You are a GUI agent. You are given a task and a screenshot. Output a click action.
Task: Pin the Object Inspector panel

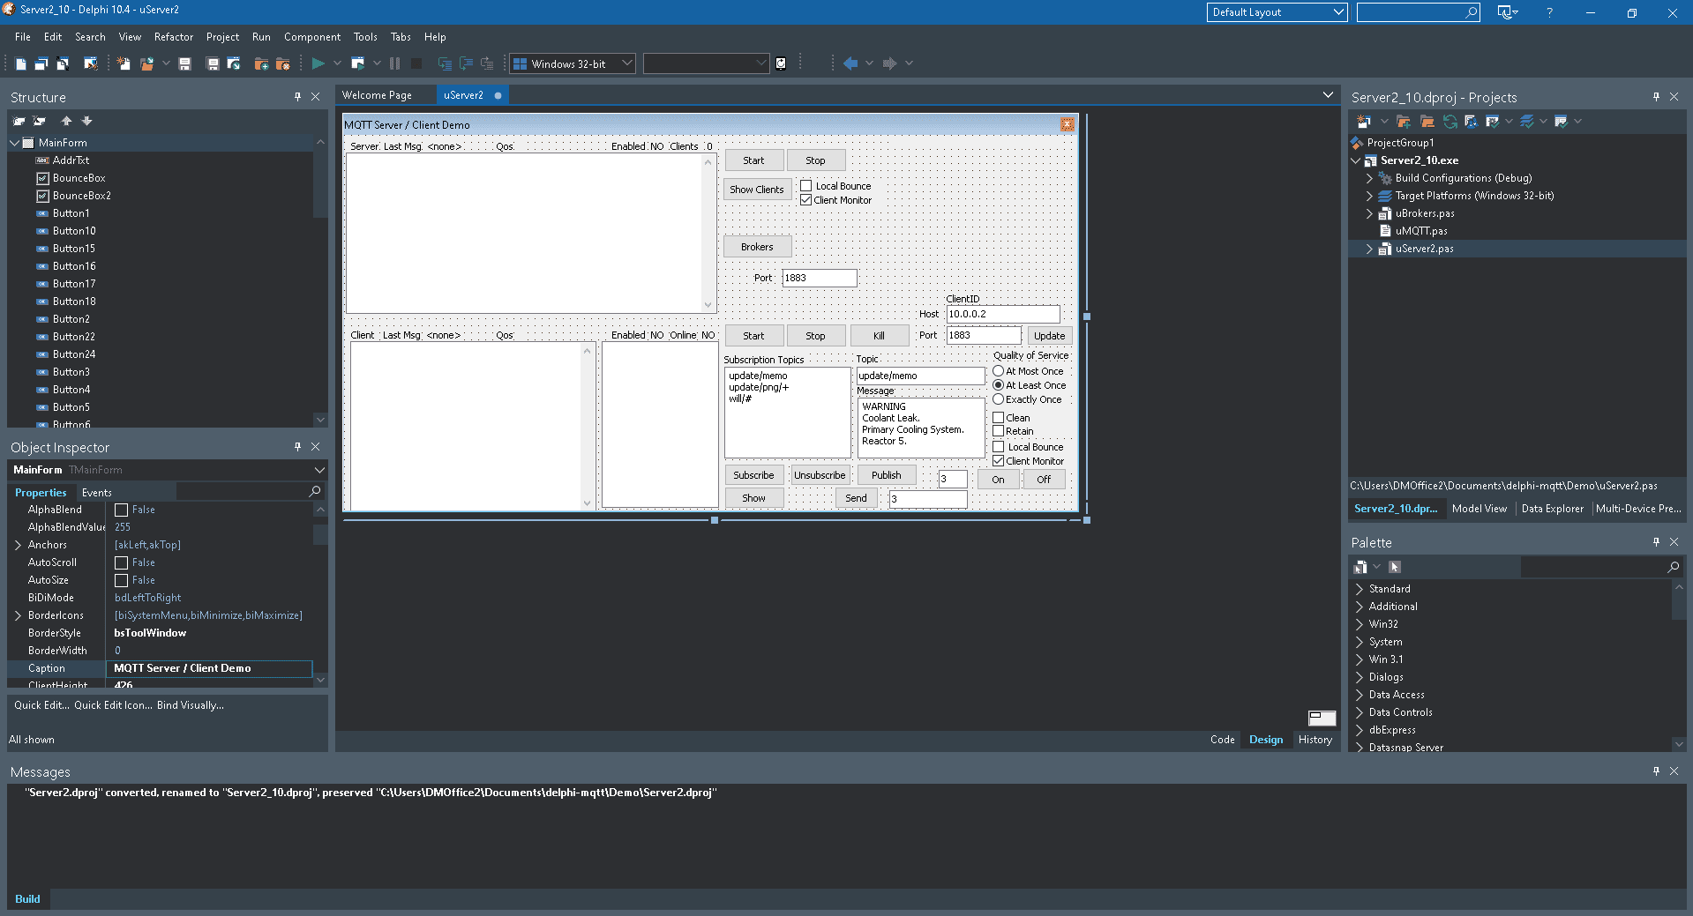[x=297, y=447]
